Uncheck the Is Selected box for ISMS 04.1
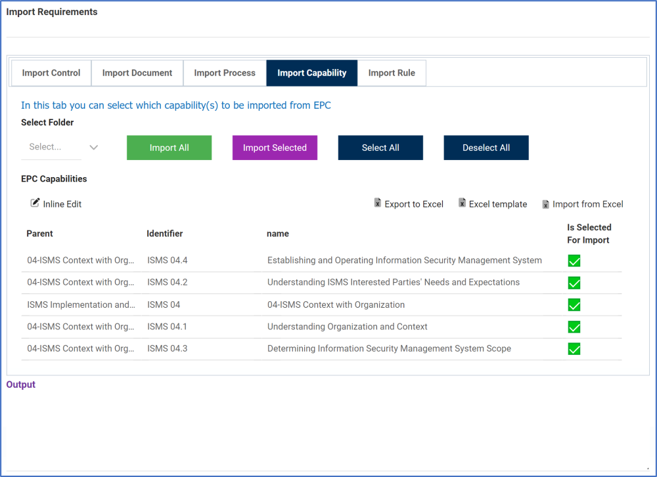 tap(574, 327)
